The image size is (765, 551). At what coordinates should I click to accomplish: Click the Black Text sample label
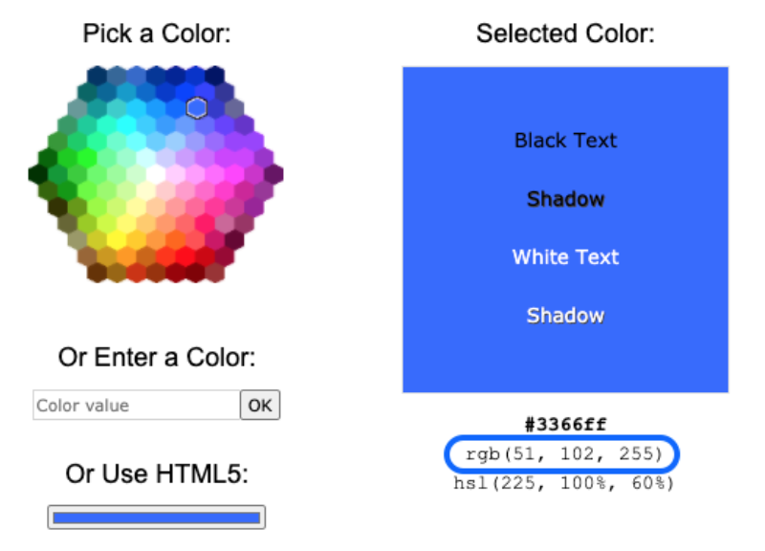click(x=565, y=141)
